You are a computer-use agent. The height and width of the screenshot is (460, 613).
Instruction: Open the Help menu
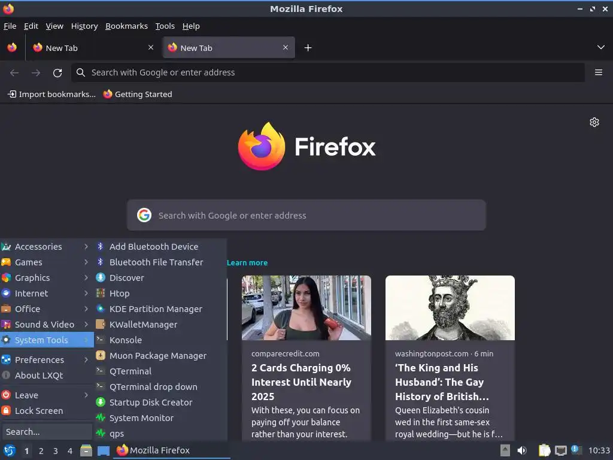pyautogui.click(x=191, y=26)
